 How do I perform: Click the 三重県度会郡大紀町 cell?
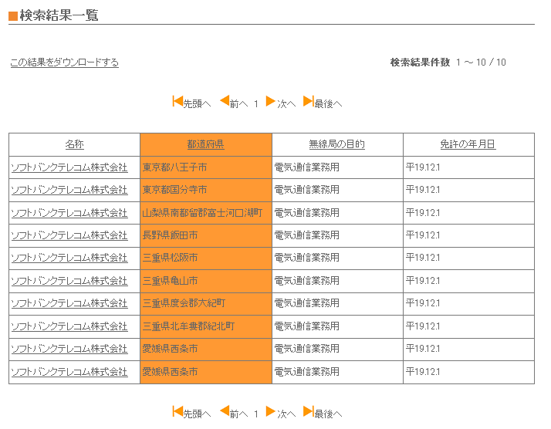(x=206, y=303)
